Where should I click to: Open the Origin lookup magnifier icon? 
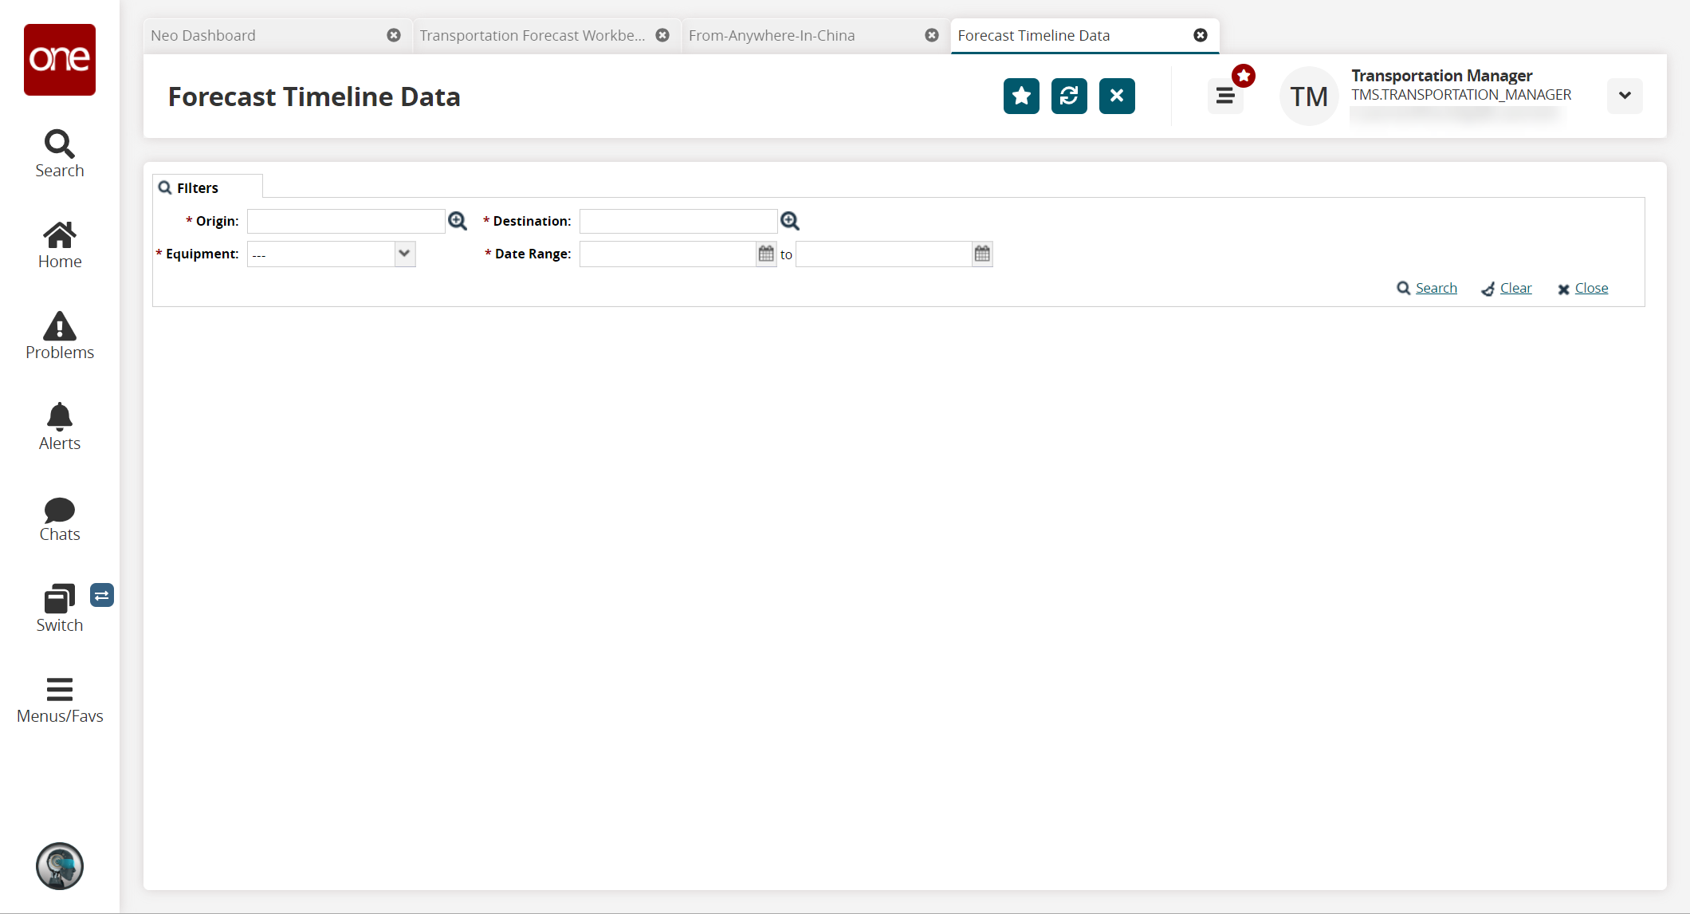[x=458, y=221]
